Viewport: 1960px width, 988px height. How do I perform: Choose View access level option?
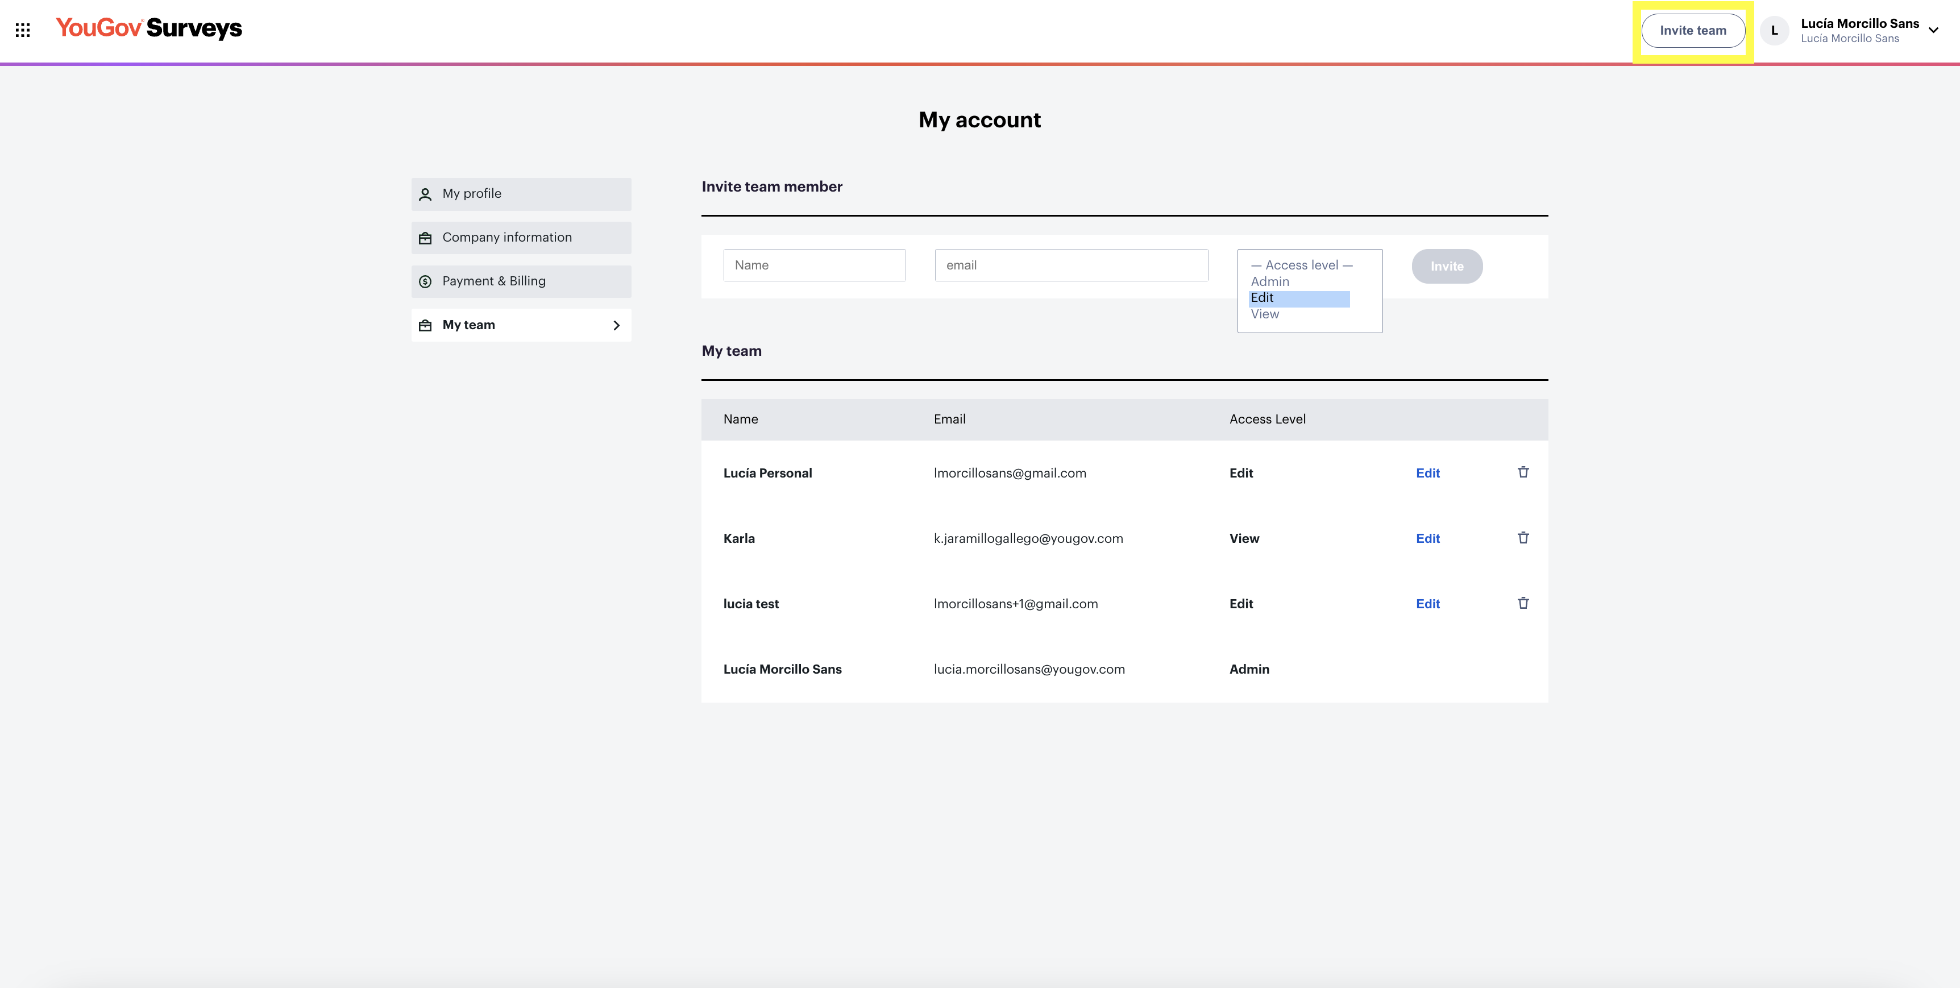(x=1265, y=314)
